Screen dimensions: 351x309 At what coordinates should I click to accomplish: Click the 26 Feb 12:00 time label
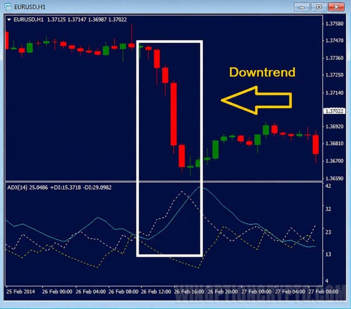coord(156,292)
